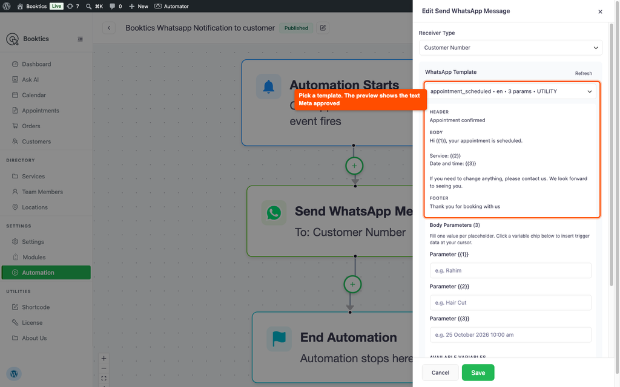Open the Receiver Type dropdown

pos(510,48)
